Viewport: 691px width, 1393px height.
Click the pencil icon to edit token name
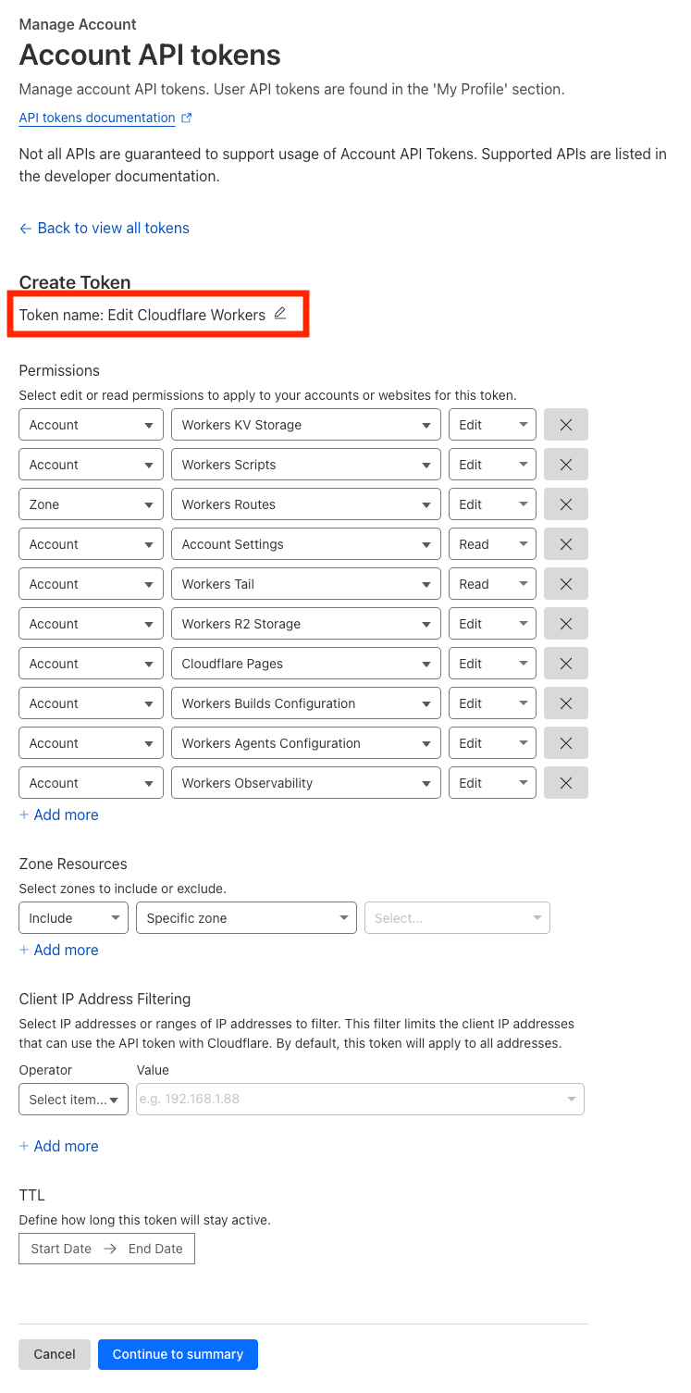pos(280,314)
